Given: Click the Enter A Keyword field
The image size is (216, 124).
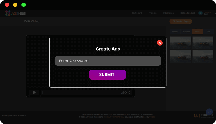Looking at the screenshot, I should pos(108,61).
